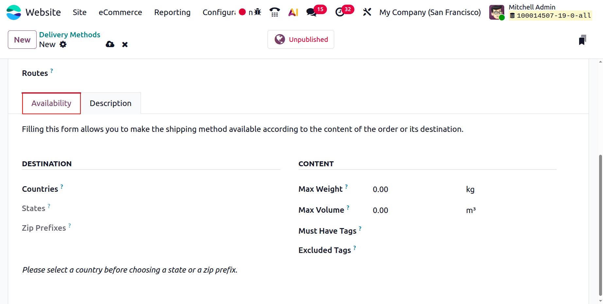Click the bookmark icon at top right
This screenshot has width=603, height=304.
tap(582, 40)
